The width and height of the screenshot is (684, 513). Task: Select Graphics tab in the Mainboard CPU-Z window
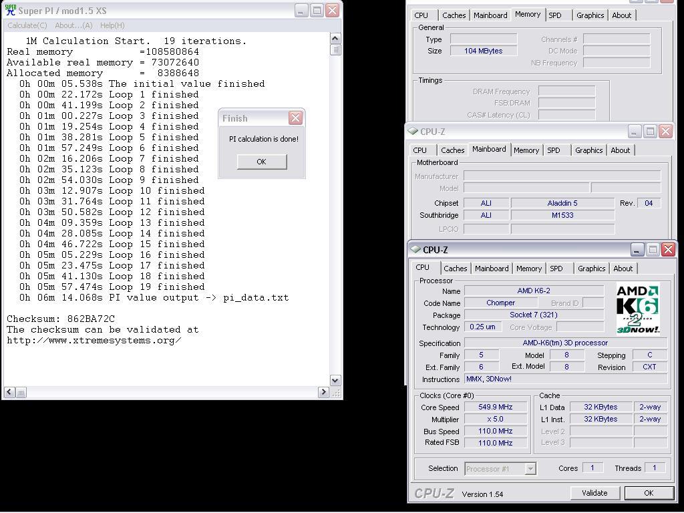pos(589,150)
